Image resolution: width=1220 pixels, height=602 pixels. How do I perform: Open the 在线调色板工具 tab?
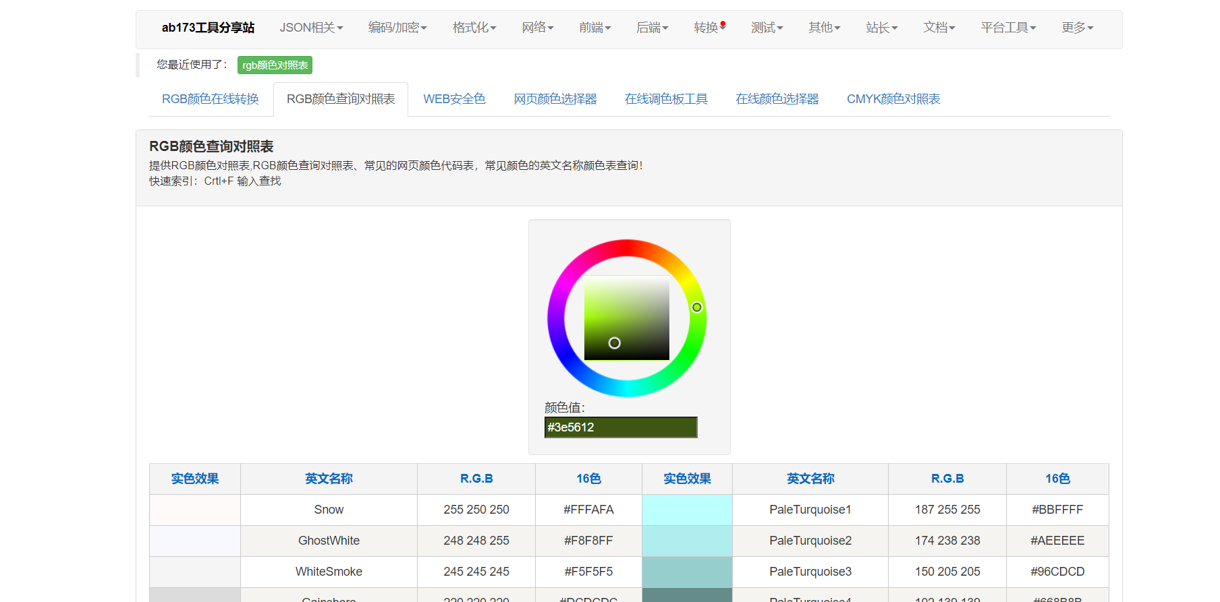(x=666, y=99)
